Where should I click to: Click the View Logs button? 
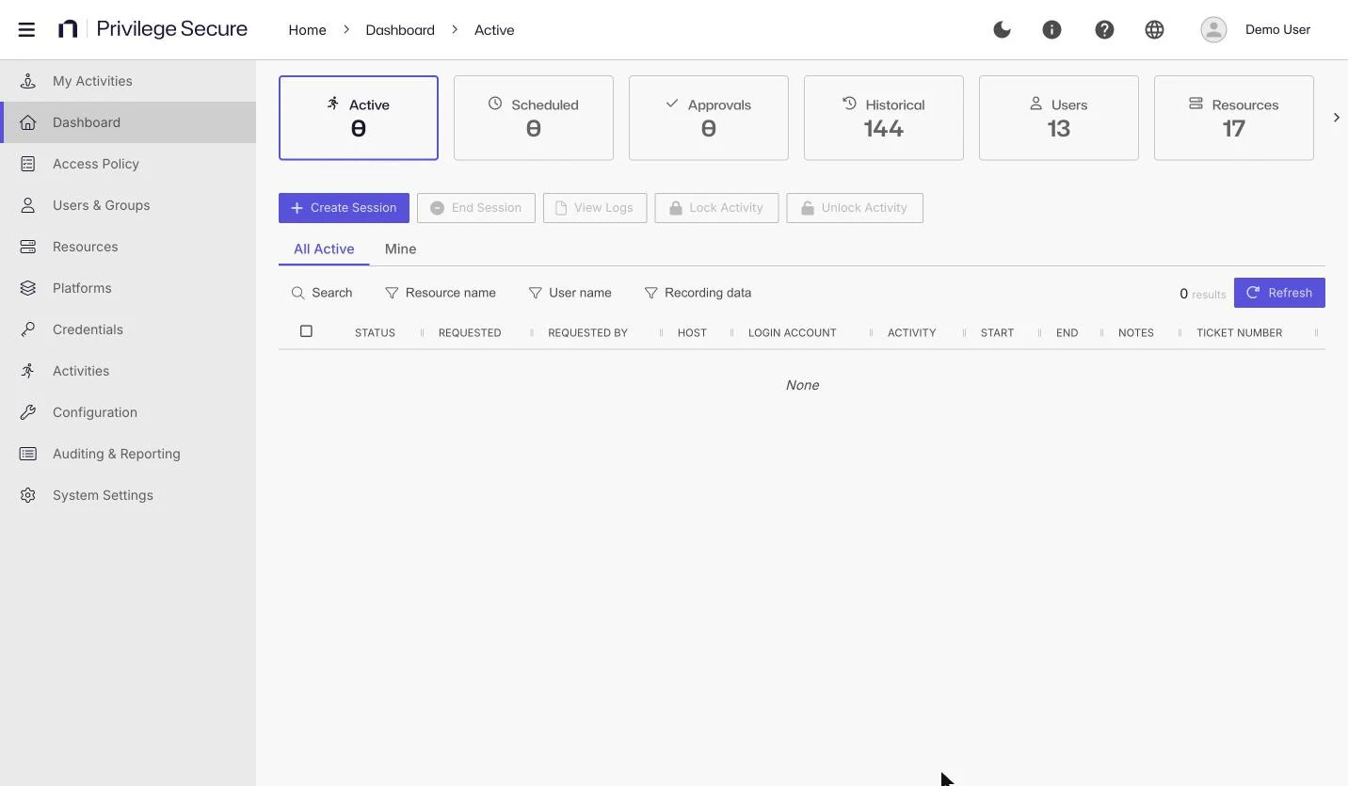(595, 208)
